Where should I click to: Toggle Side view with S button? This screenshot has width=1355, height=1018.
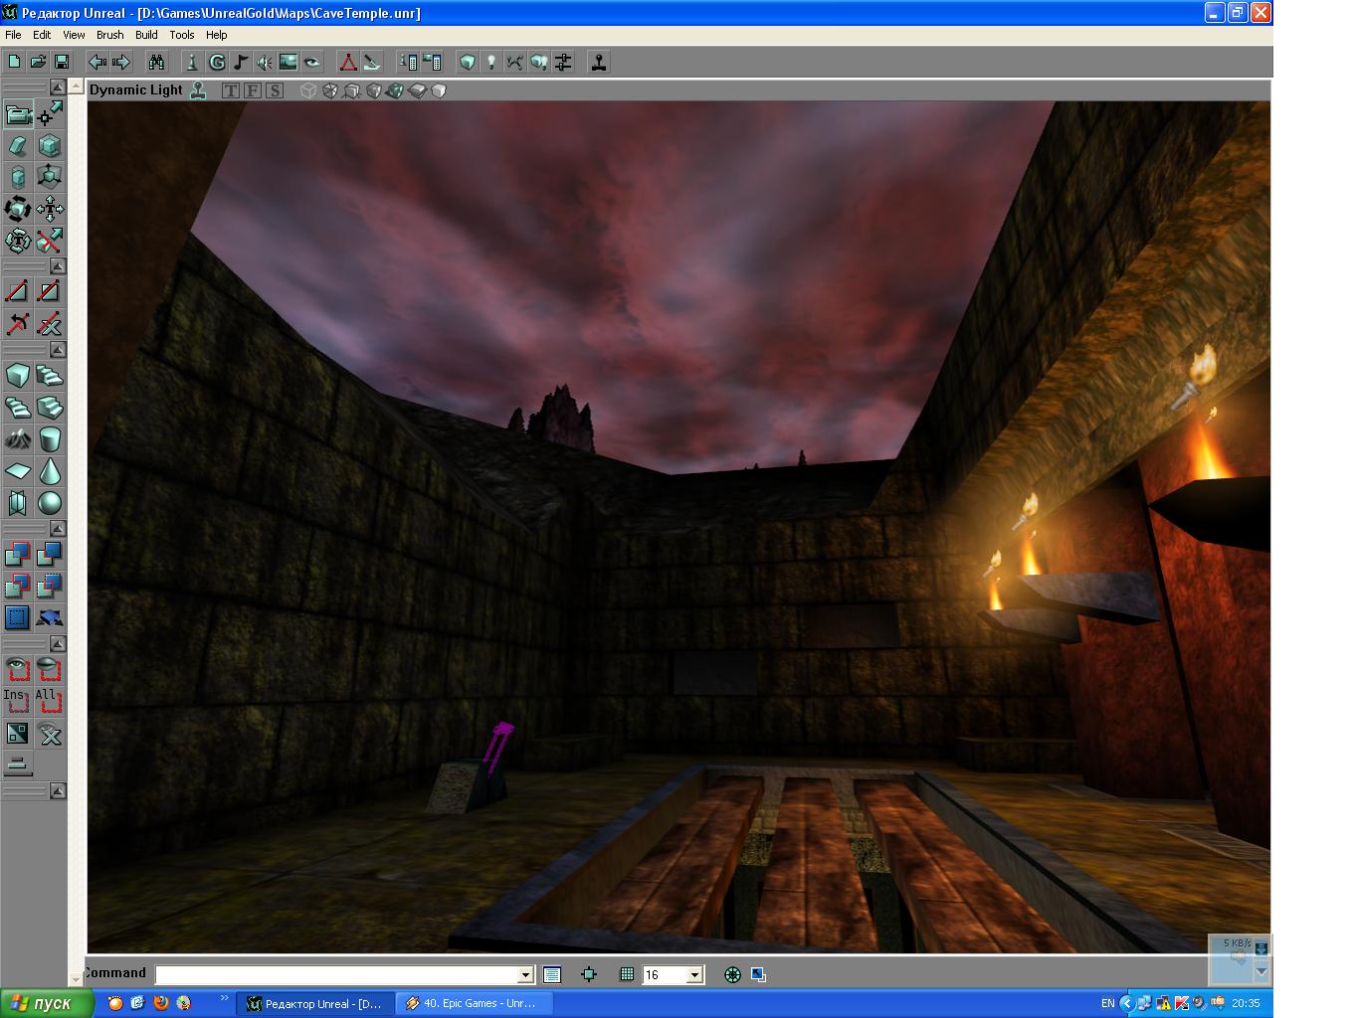coord(275,90)
